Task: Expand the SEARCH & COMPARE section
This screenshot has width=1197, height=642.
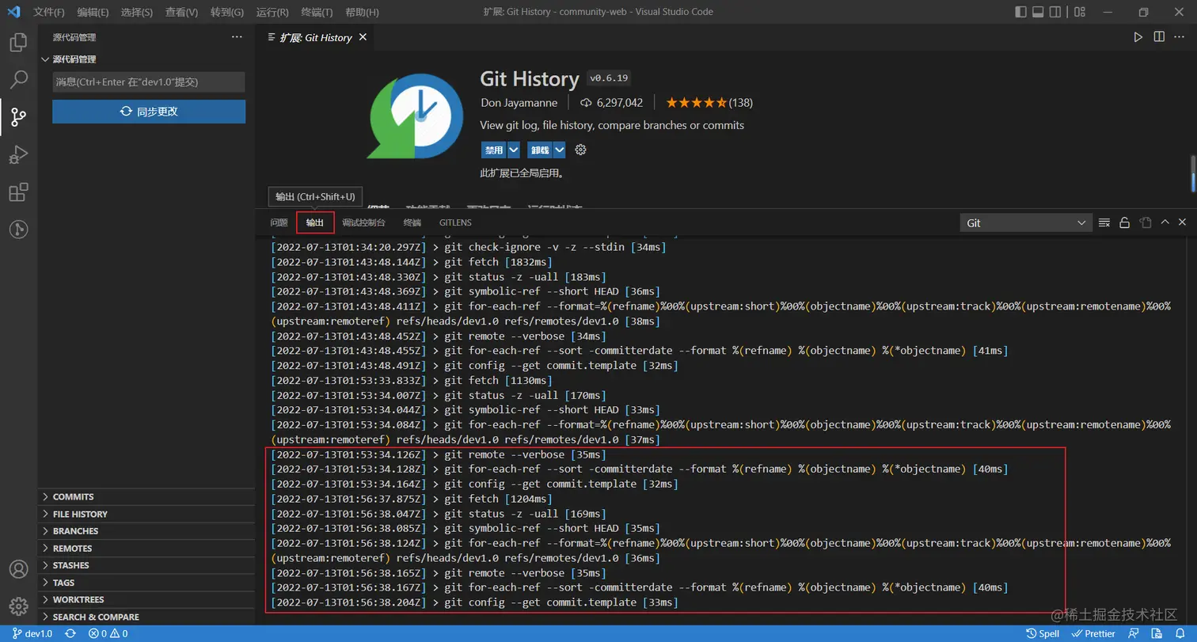Action: pyautogui.click(x=146, y=617)
